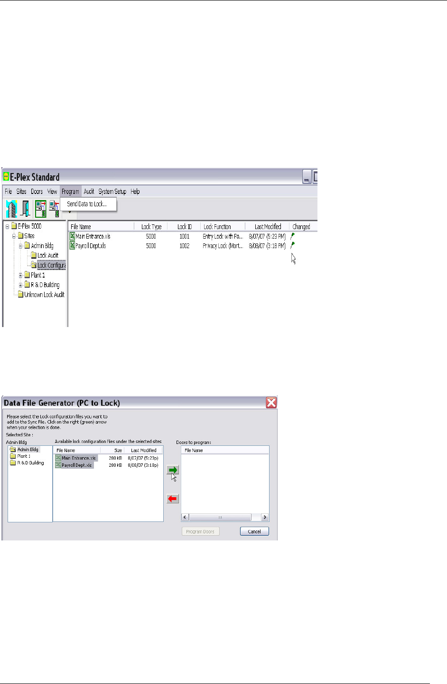The image size is (447, 684).
Task: Click the horizontal scrollbar thumb in dialog
Action: point(220,517)
